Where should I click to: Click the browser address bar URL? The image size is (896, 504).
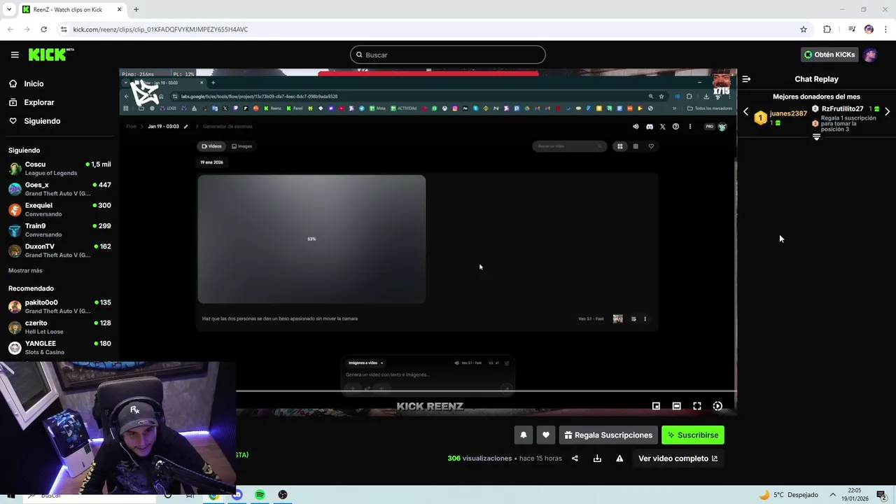pos(160,29)
